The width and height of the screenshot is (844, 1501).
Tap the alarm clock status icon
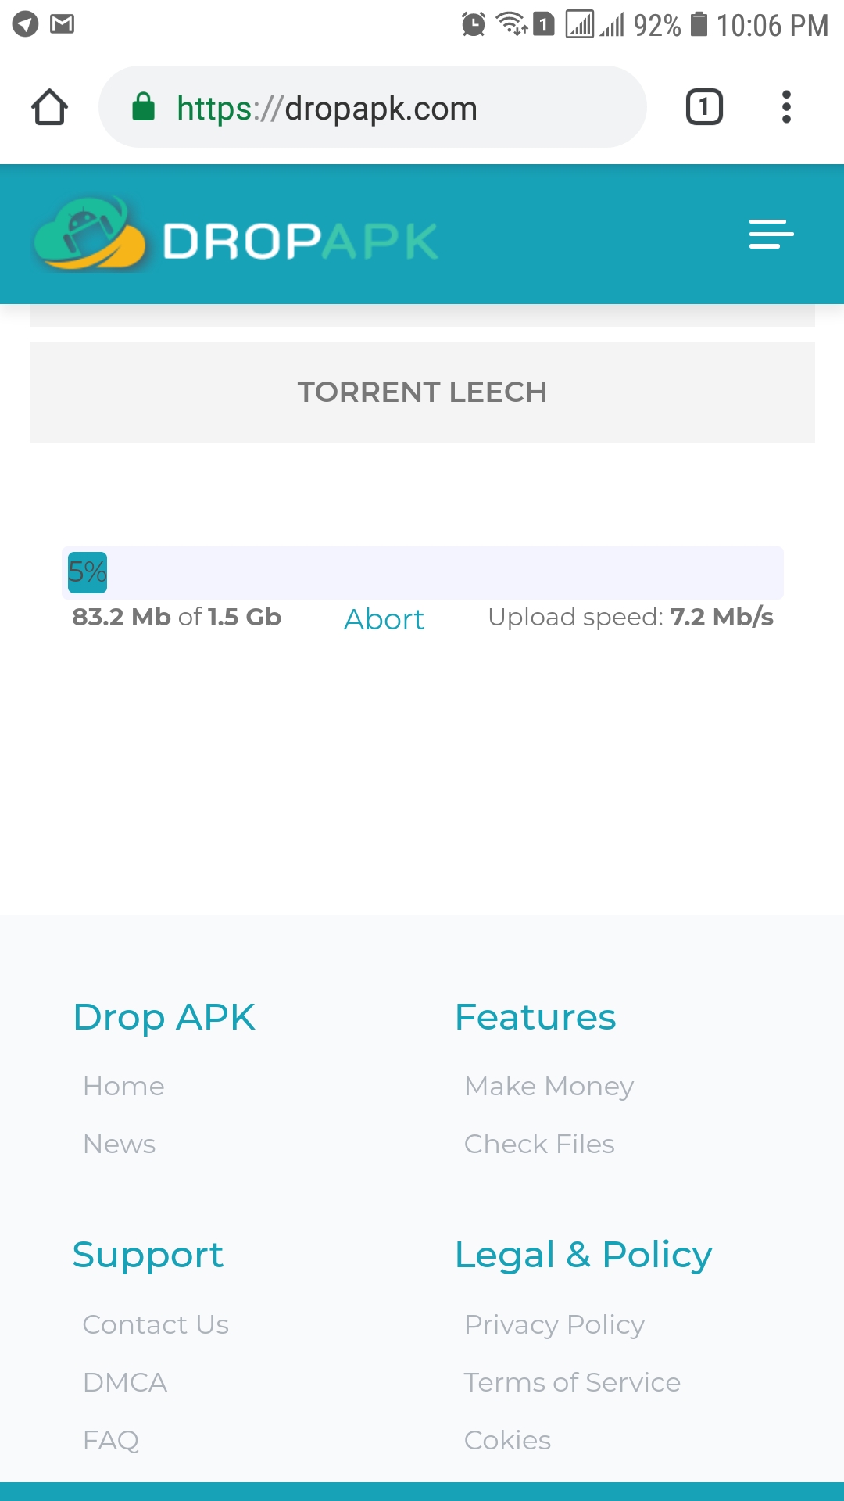(x=473, y=24)
